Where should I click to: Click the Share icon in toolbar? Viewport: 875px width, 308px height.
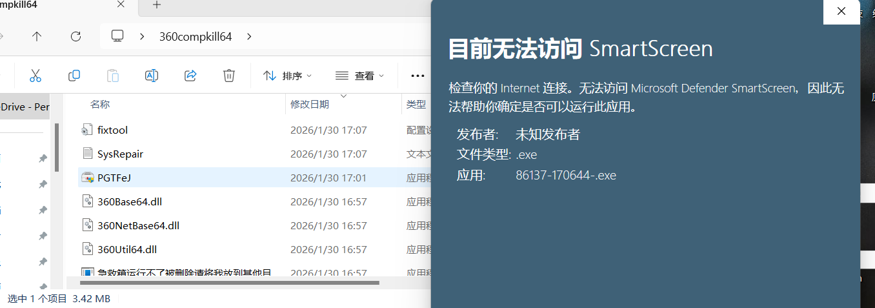pyautogui.click(x=190, y=76)
